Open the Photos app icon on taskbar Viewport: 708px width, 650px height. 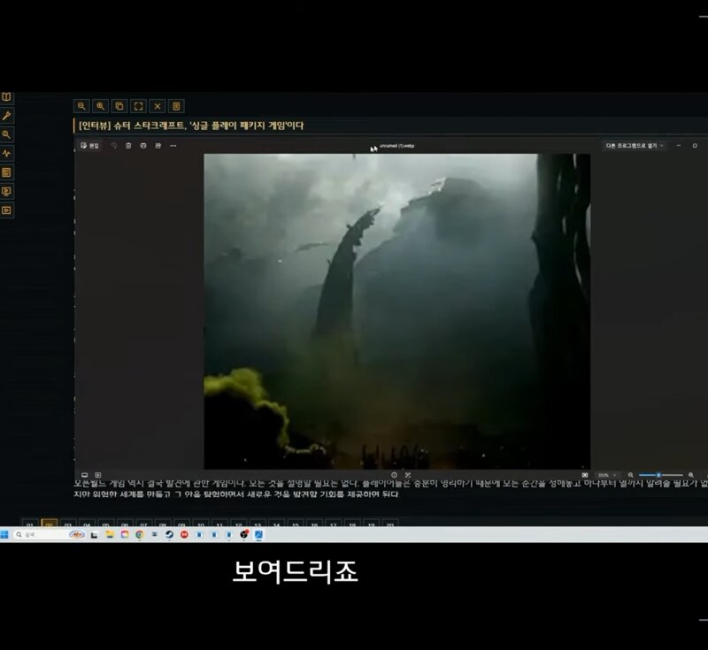click(x=258, y=534)
